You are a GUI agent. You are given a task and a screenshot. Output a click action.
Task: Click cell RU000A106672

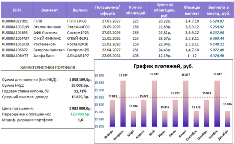click(x=15, y=50)
